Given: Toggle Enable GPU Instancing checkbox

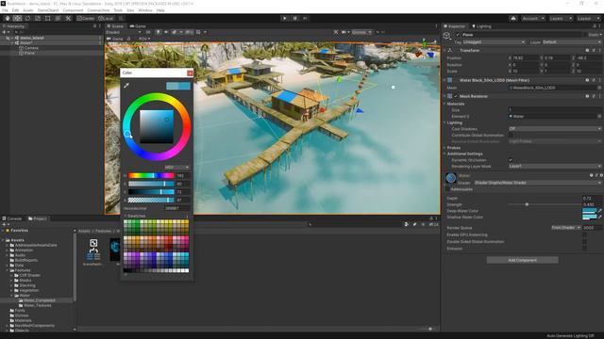Looking at the screenshot, I should [584, 234].
